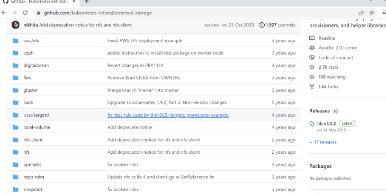Close the GitHub browser tab
This screenshot has height=194, width=386.
pyautogui.click(x=74, y=1)
